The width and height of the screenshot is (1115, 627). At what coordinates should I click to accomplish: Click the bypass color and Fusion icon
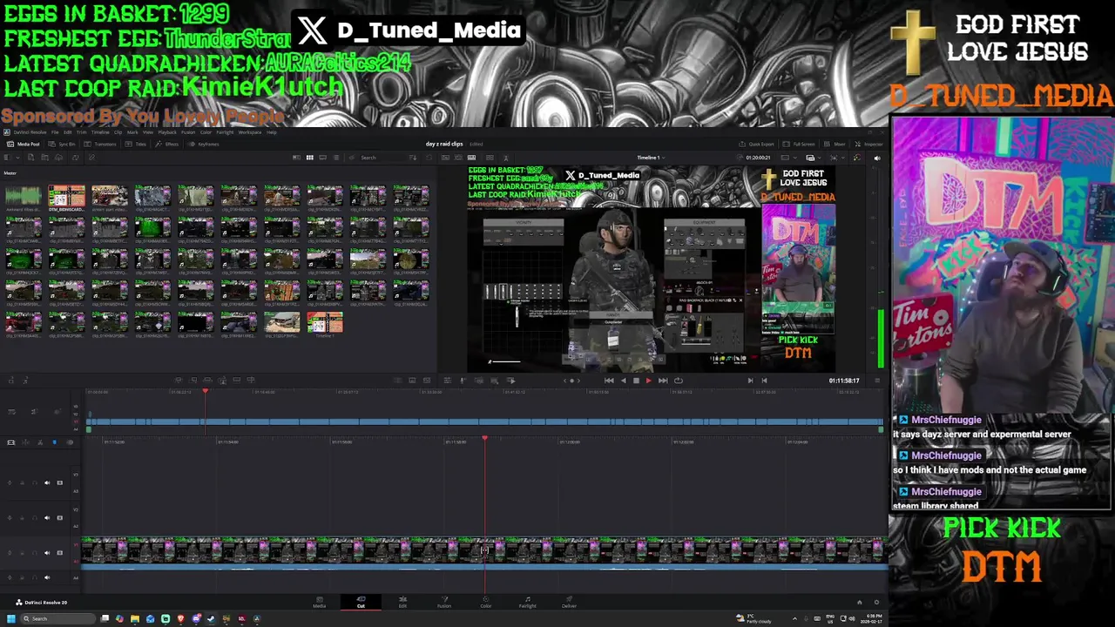click(x=857, y=158)
